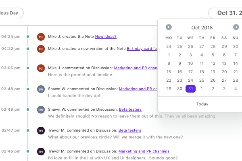Click the 02:47 pm timeline marker dot
Viewport: 242px width, 161px height.
(28, 130)
